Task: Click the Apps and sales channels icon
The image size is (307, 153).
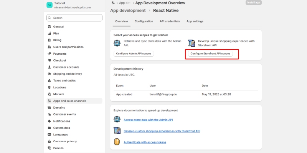Action: 50,101
